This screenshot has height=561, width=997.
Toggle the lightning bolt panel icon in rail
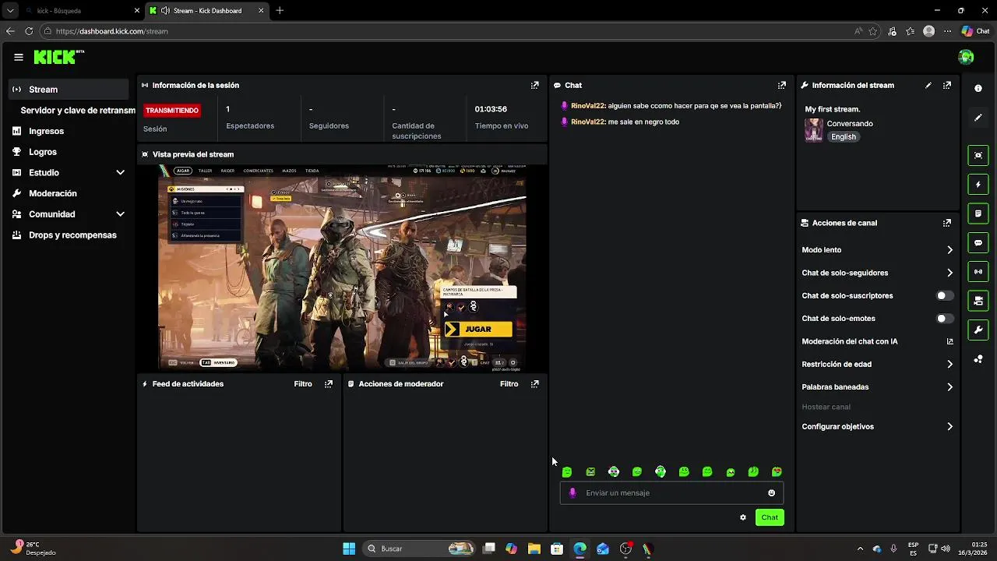(x=978, y=185)
